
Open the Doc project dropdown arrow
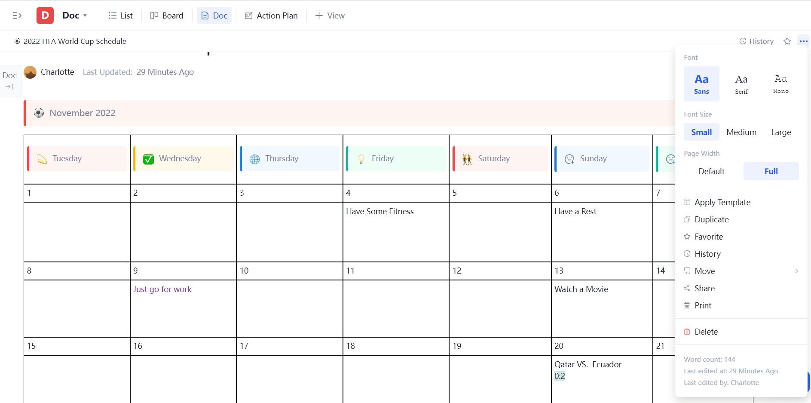pyautogui.click(x=85, y=15)
